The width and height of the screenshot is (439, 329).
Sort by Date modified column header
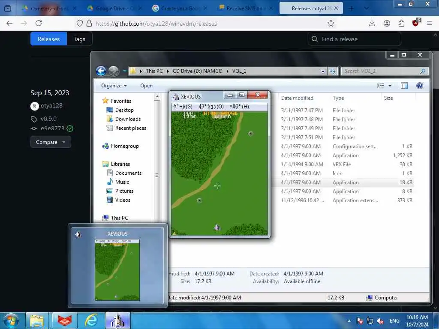pos(297,98)
